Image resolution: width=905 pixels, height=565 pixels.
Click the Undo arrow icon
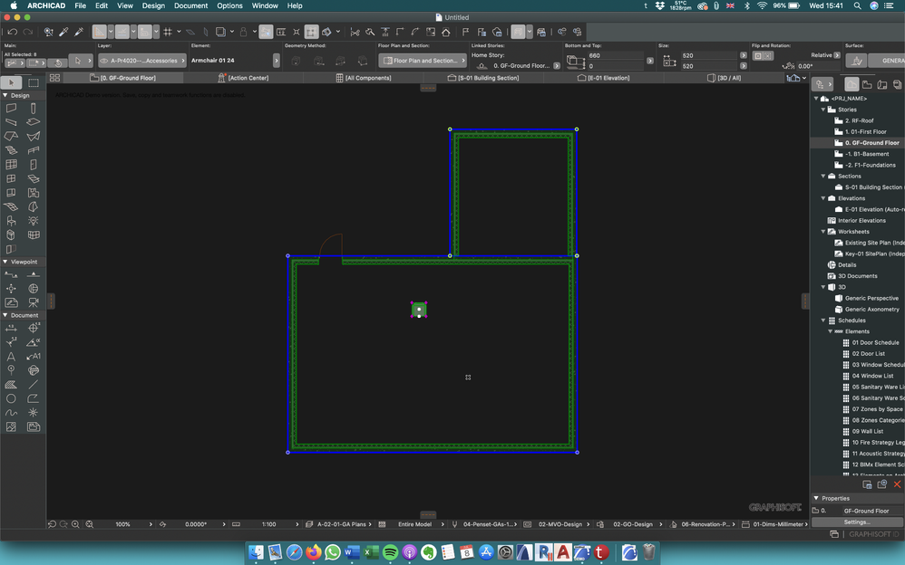13,32
